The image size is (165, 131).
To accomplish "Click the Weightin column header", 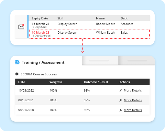I will pos(56,82).
